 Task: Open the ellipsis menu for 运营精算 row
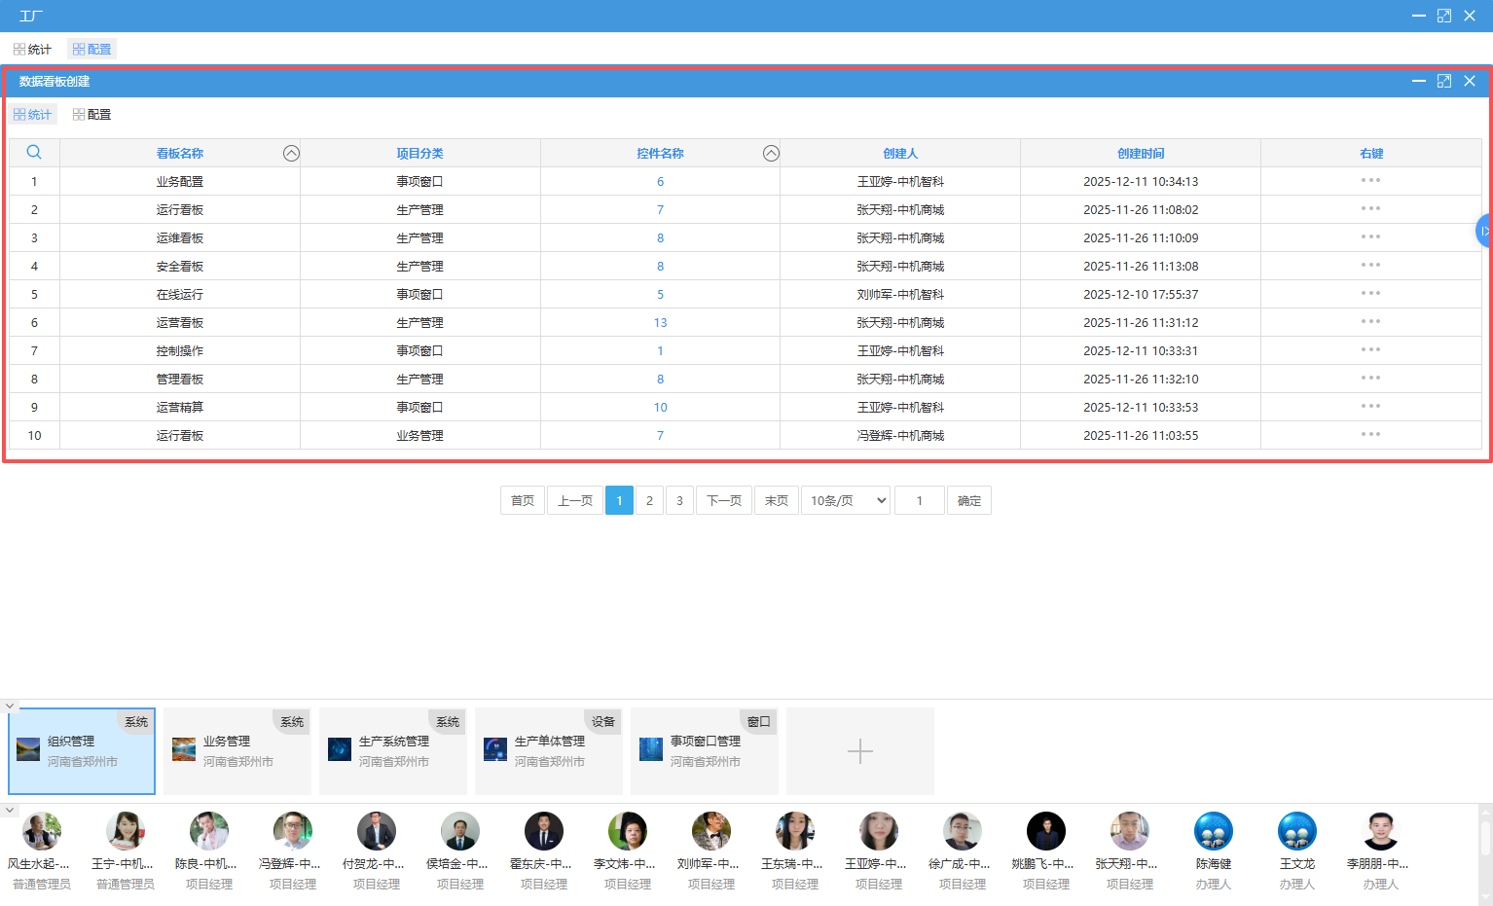1370,407
